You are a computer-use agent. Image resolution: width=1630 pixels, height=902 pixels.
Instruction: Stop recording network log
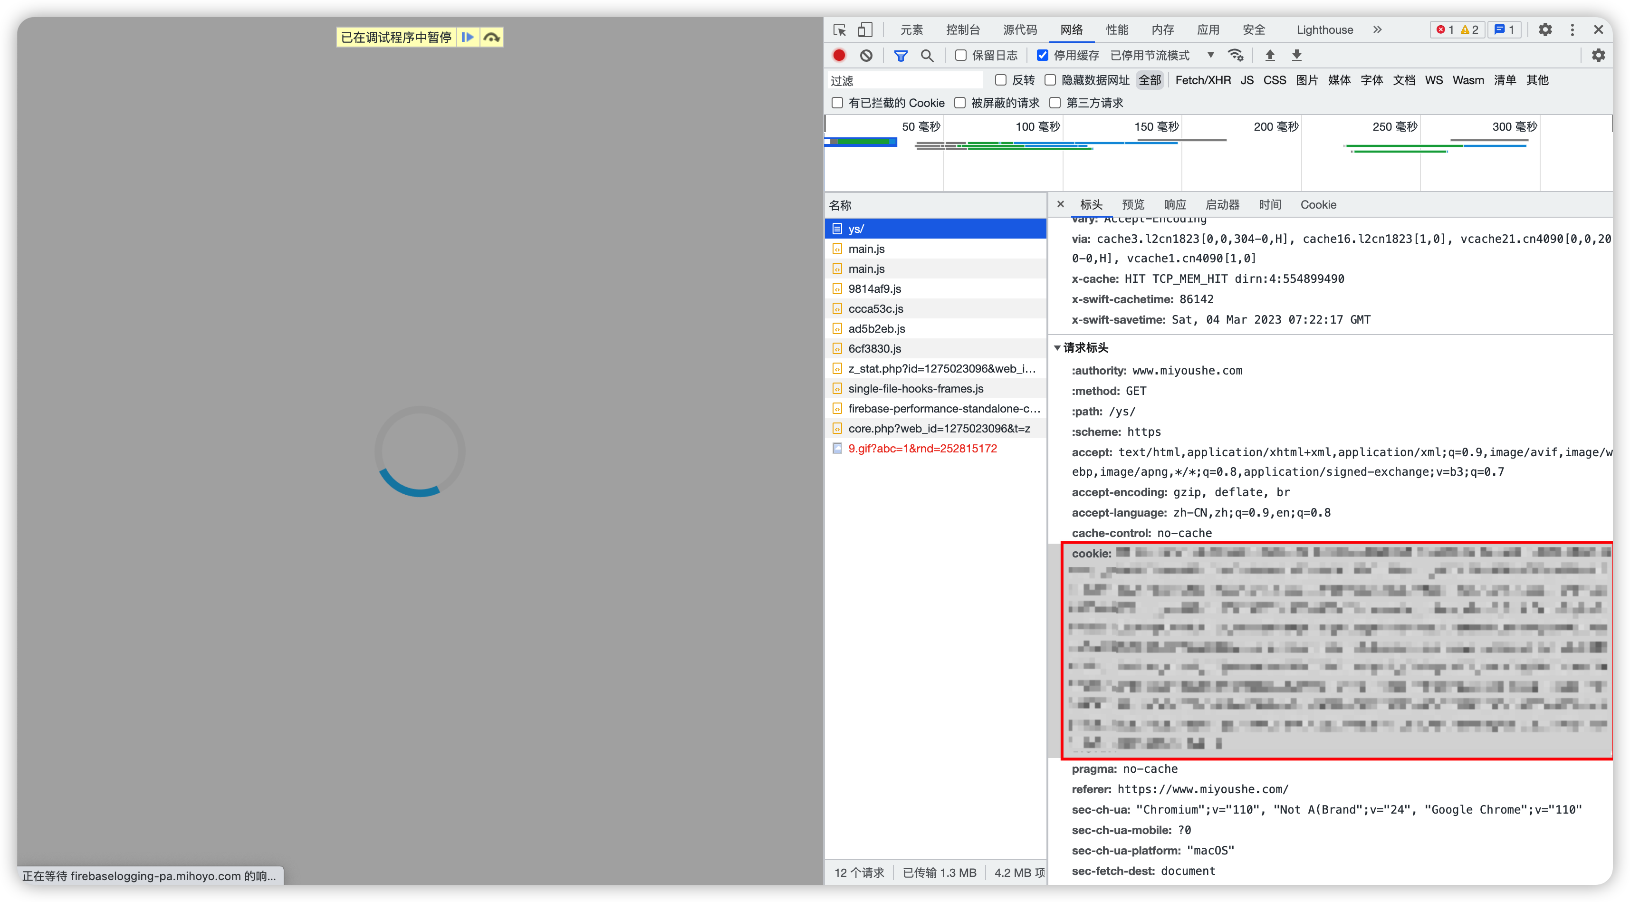click(x=839, y=56)
